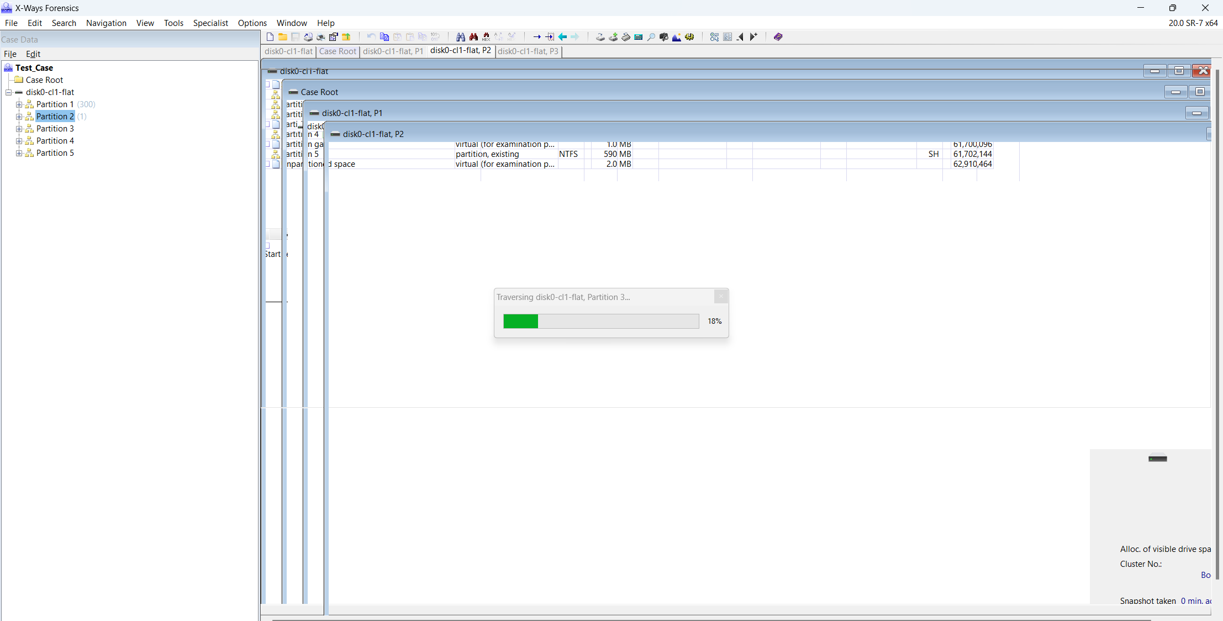Switch to disk0-cl1-flat, P3 tab
Image resolution: width=1223 pixels, height=621 pixels.
pos(527,51)
